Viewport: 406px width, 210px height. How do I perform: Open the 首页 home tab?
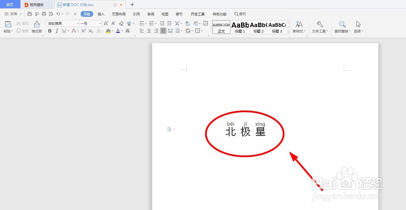coord(10,5)
